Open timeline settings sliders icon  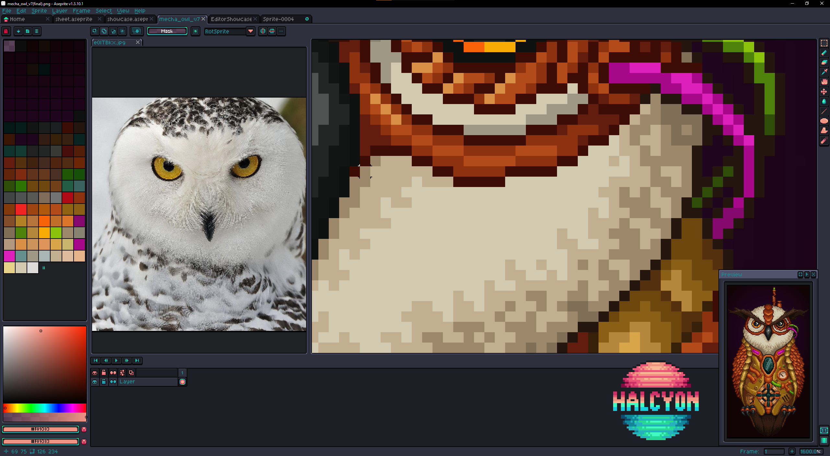click(x=122, y=373)
